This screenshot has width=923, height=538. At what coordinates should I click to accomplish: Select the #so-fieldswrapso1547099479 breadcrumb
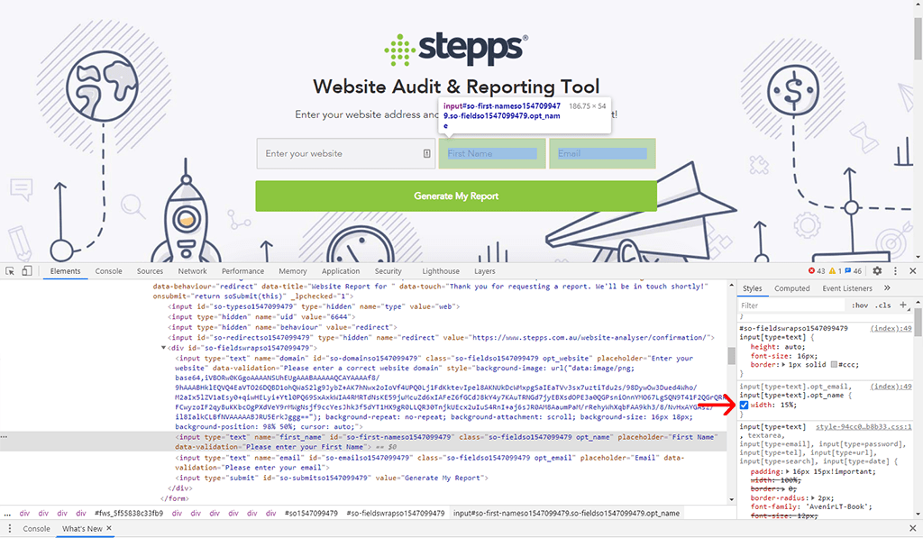tap(396, 514)
